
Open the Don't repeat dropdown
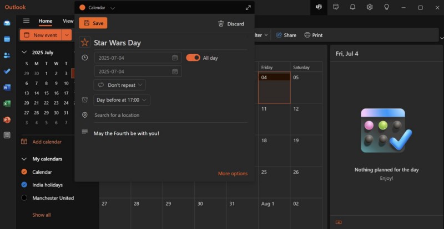point(119,85)
